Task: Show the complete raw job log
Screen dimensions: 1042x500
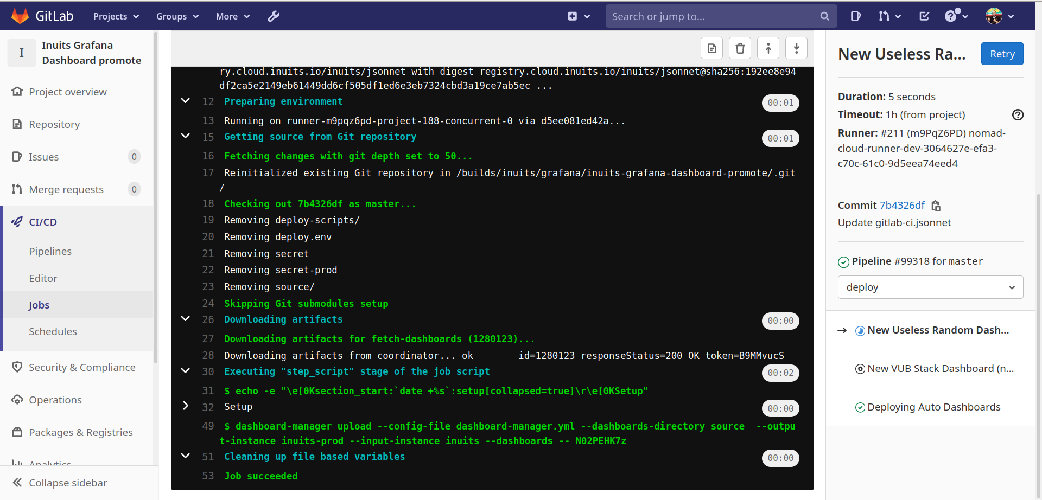Action: 712,48
